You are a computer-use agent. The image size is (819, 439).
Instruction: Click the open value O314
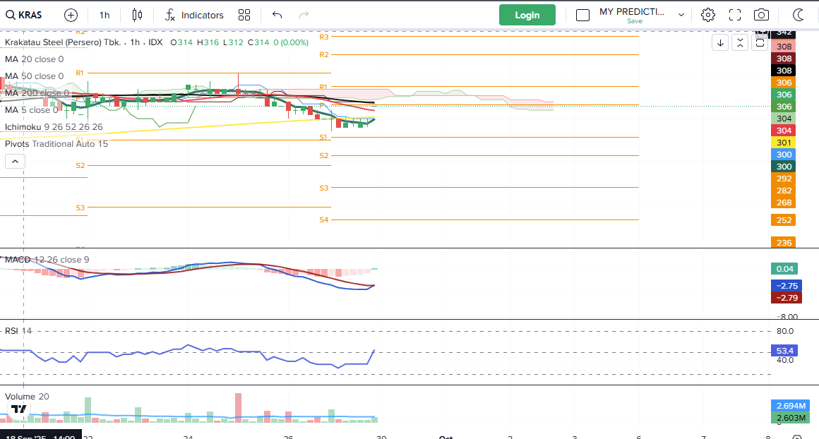click(x=181, y=42)
